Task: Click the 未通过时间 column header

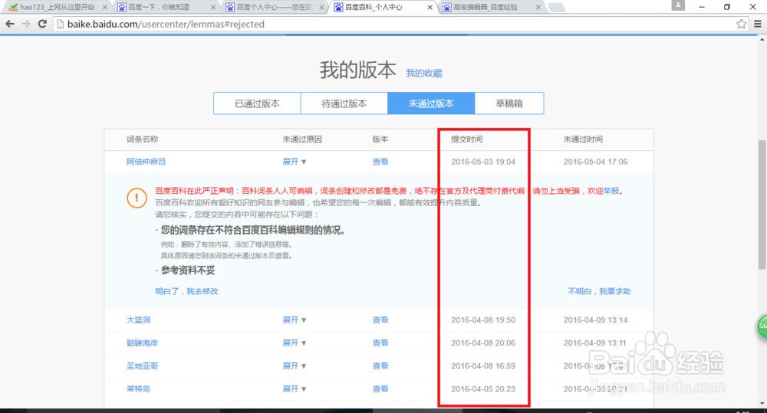Action: pos(583,139)
